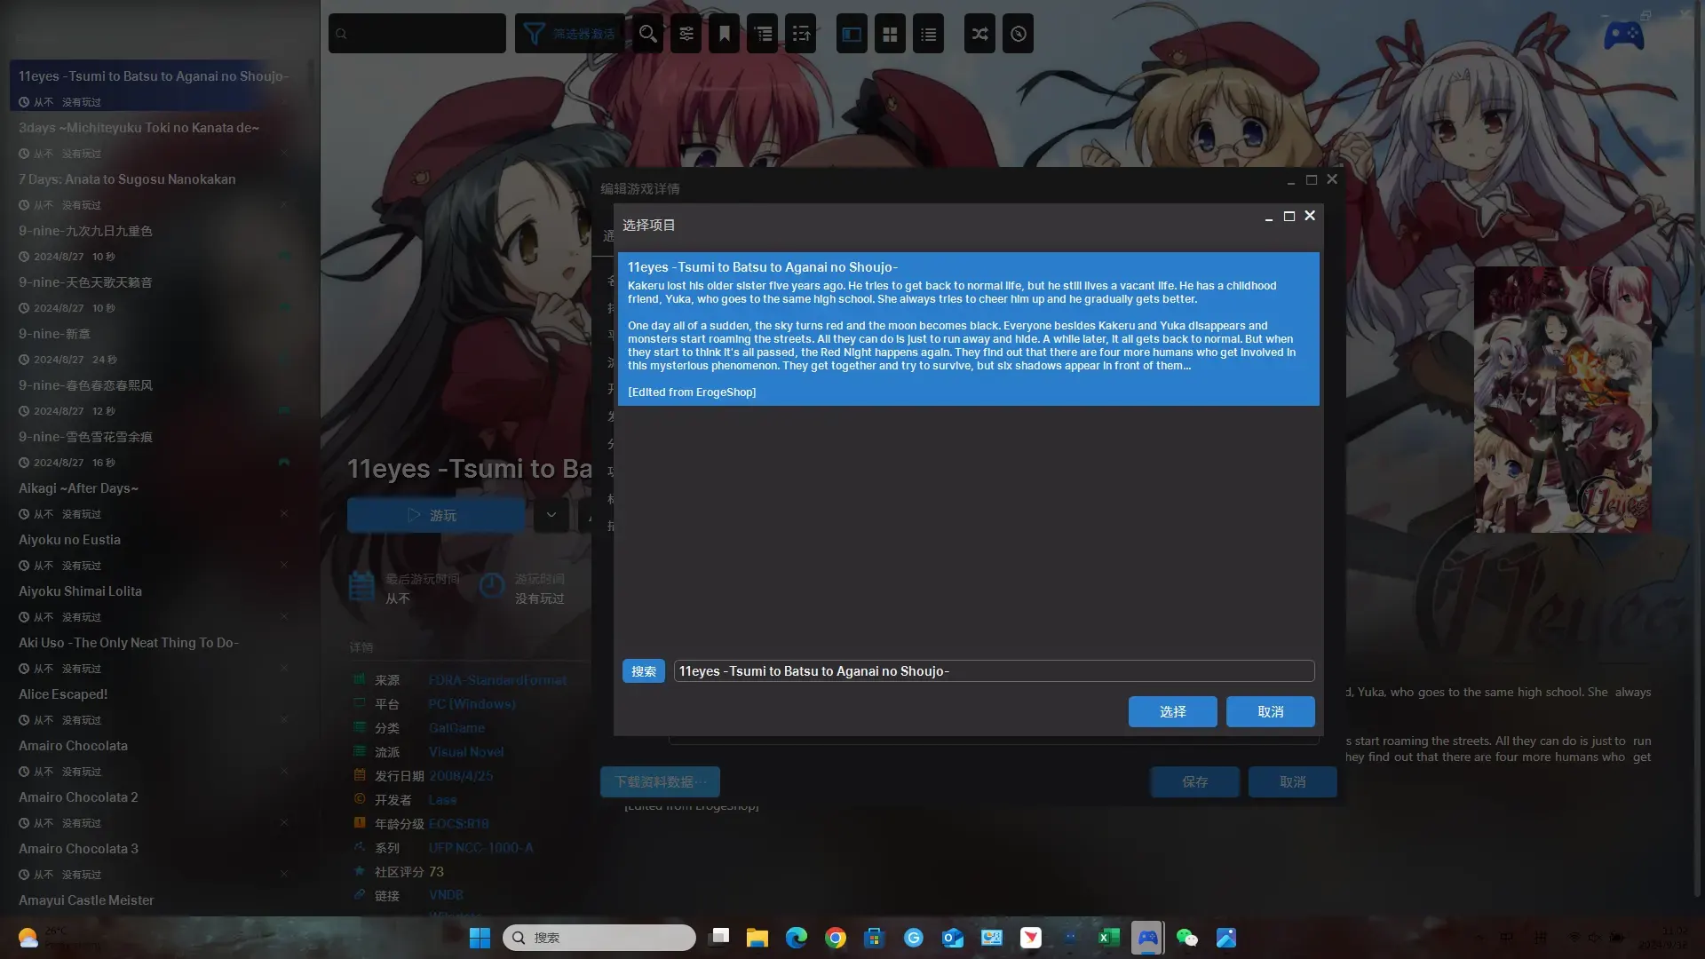This screenshot has width=1705, height=959.
Task: Switch to details view layout icon
Action: (x=852, y=34)
